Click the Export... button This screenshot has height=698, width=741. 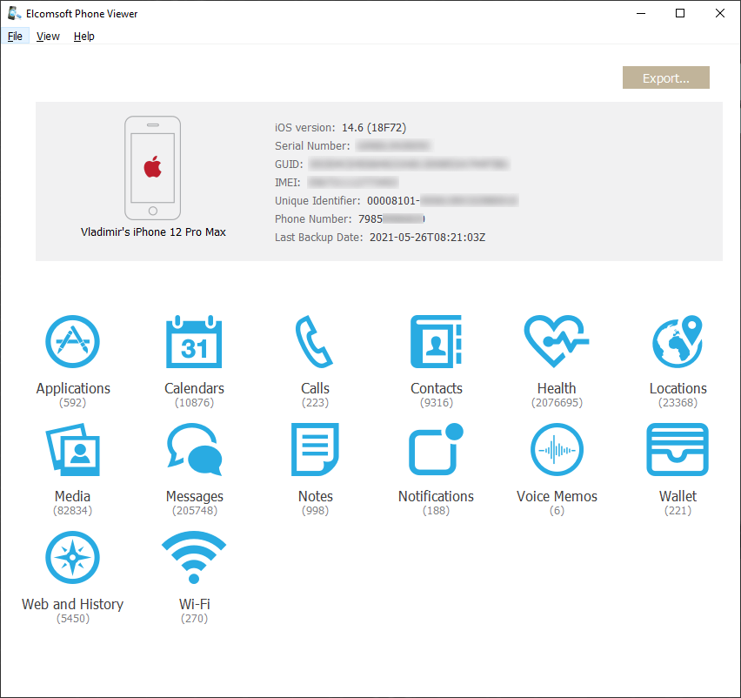pos(666,77)
